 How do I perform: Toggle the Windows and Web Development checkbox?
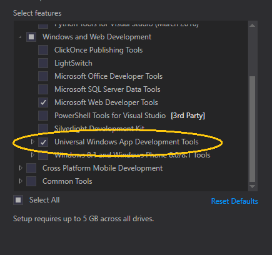click(x=31, y=37)
